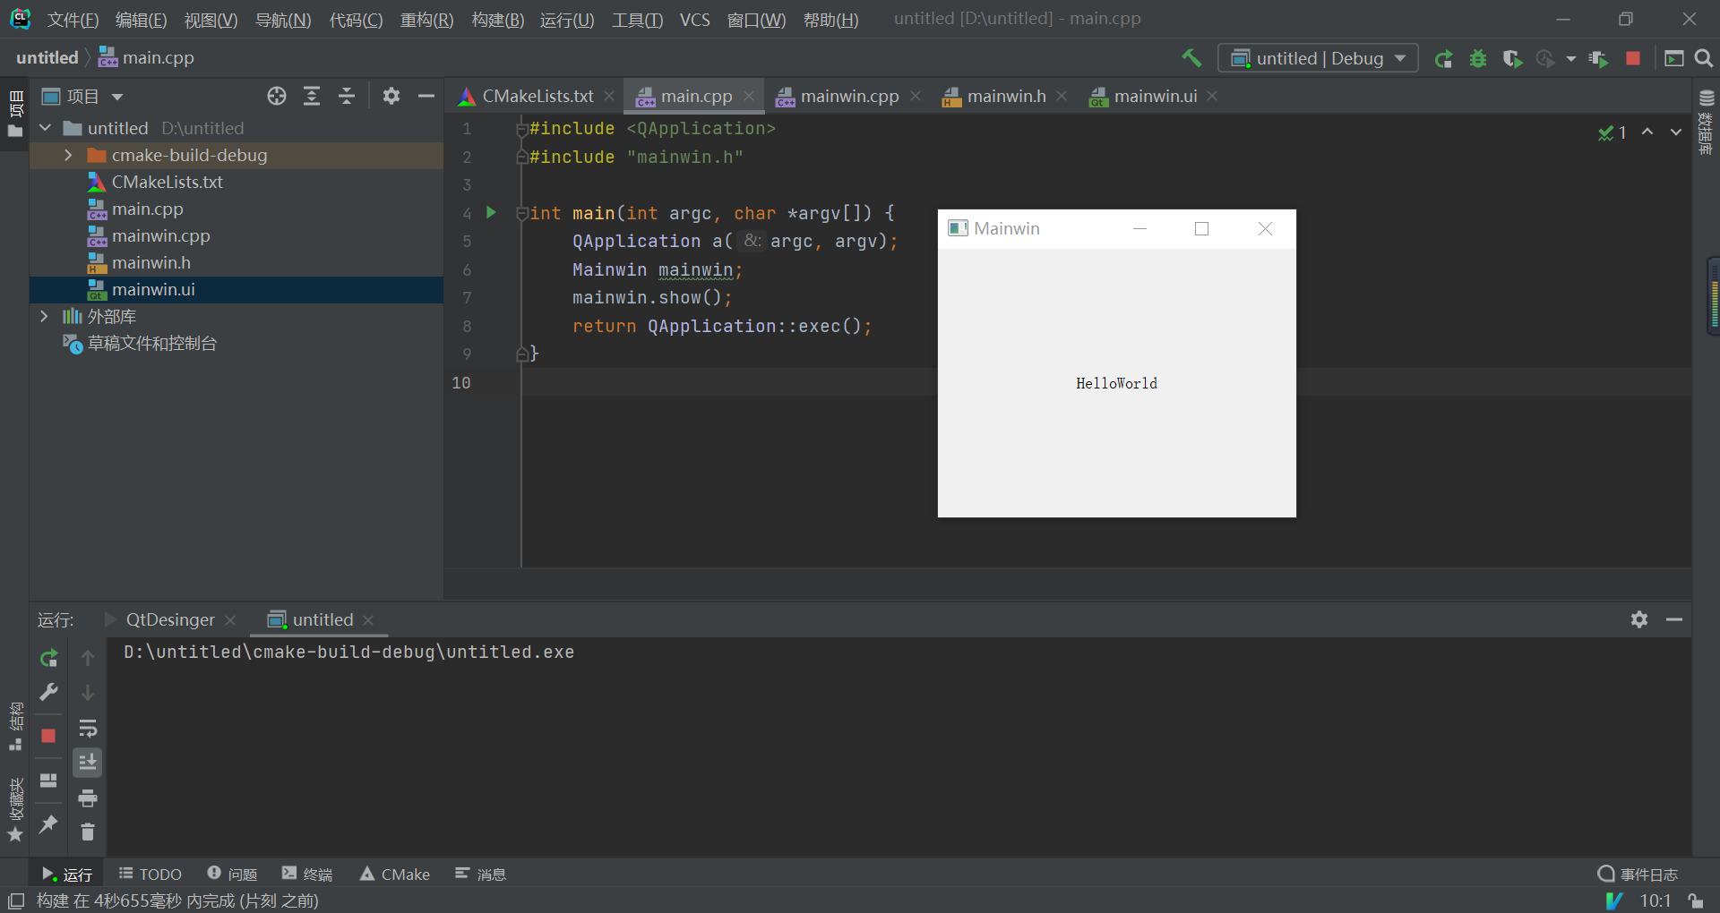
Task: Pin the run tab with the pin icon
Action: [48, 824]
